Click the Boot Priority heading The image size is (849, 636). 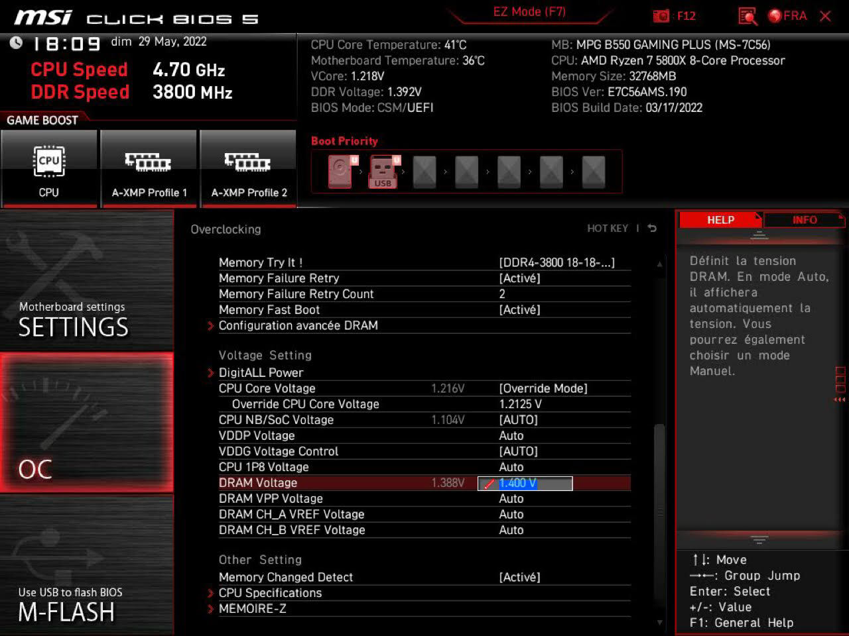[x=344, y=141]
